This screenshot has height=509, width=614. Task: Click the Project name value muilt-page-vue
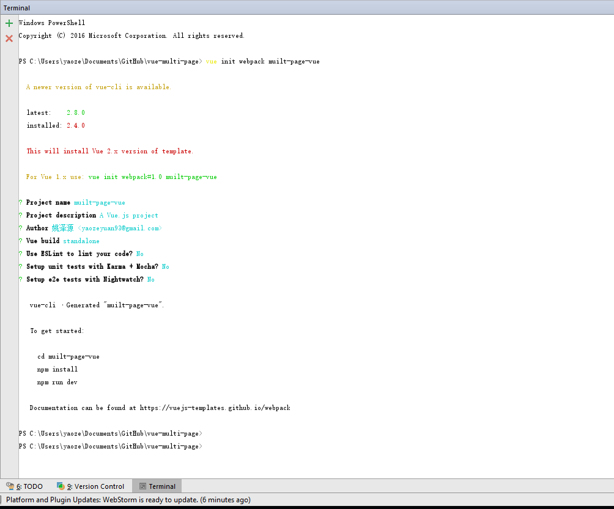[100, 203]
